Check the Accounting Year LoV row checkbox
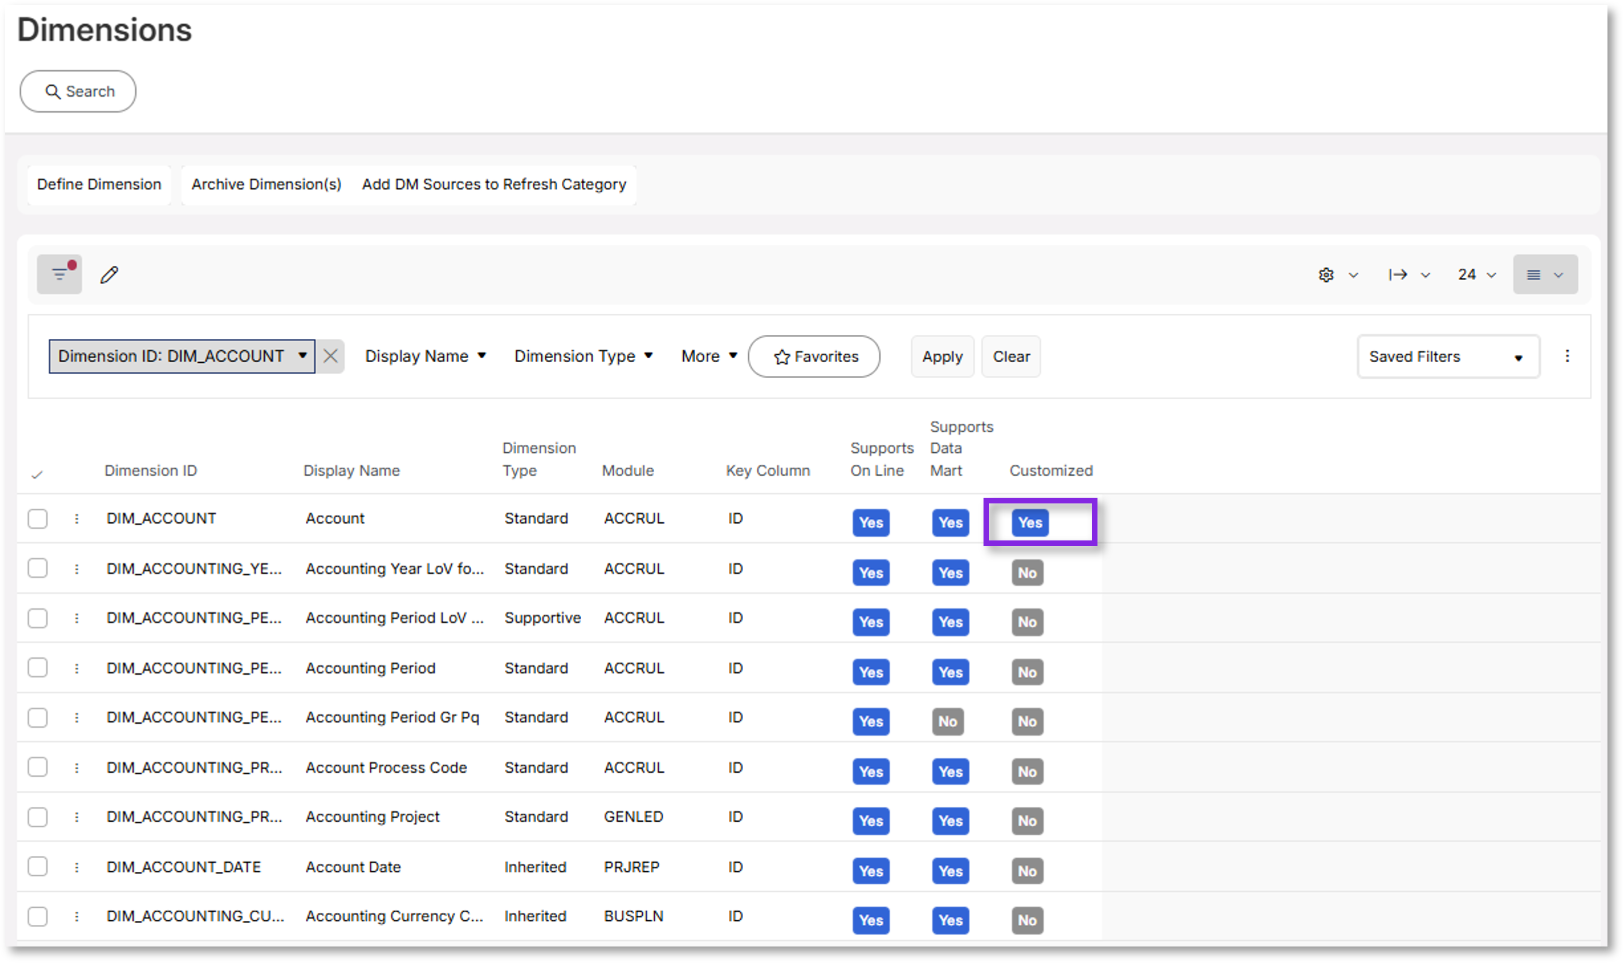The image size is (1624, 963). (x=38, y=568)
